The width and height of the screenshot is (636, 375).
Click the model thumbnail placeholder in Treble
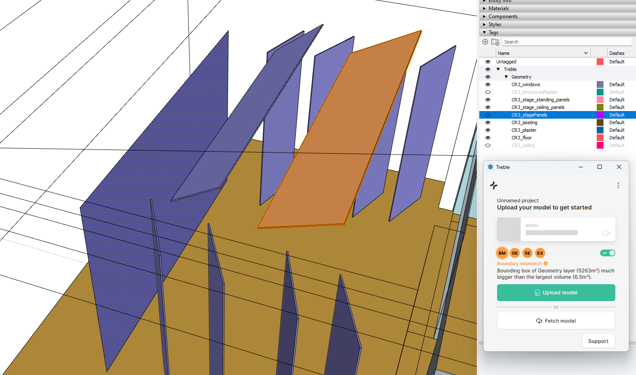[x=509, y=229]
